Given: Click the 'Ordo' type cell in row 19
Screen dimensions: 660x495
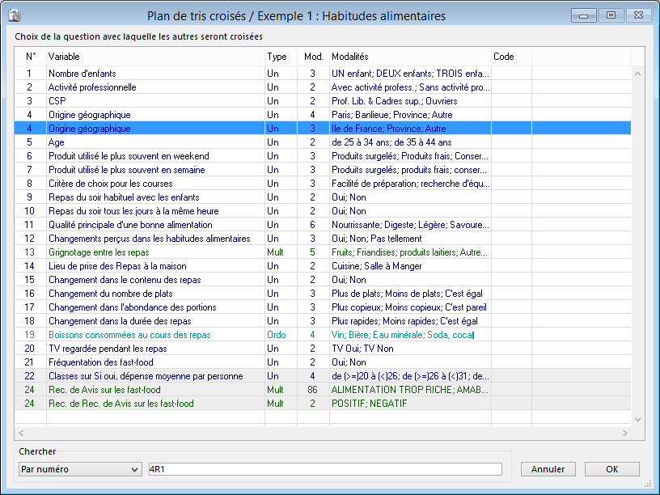Looking at the screenshot, I should click(281, 335).
